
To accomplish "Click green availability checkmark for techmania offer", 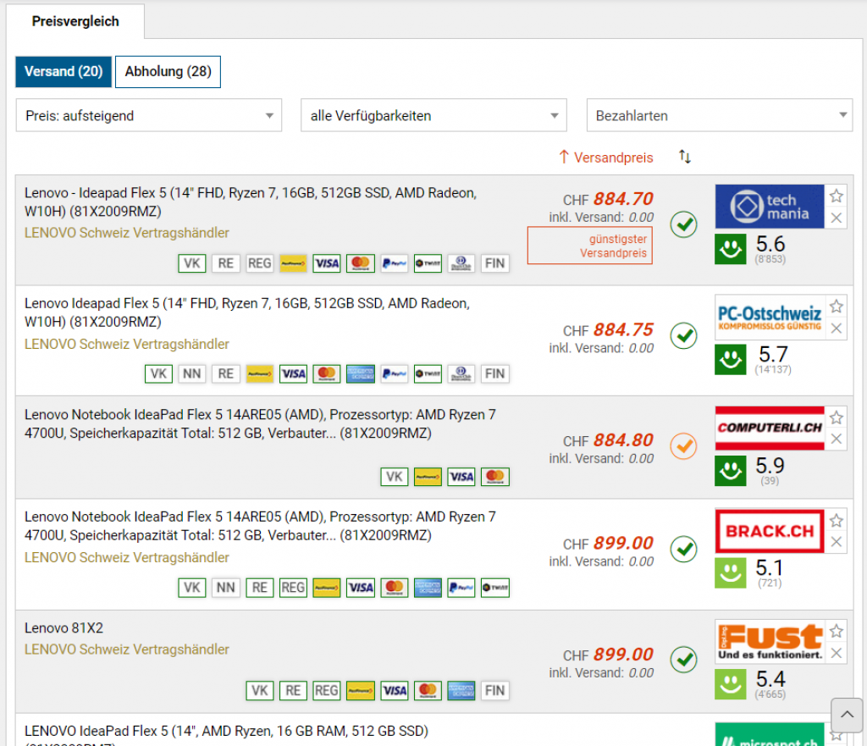I will [x=683, y=225].
